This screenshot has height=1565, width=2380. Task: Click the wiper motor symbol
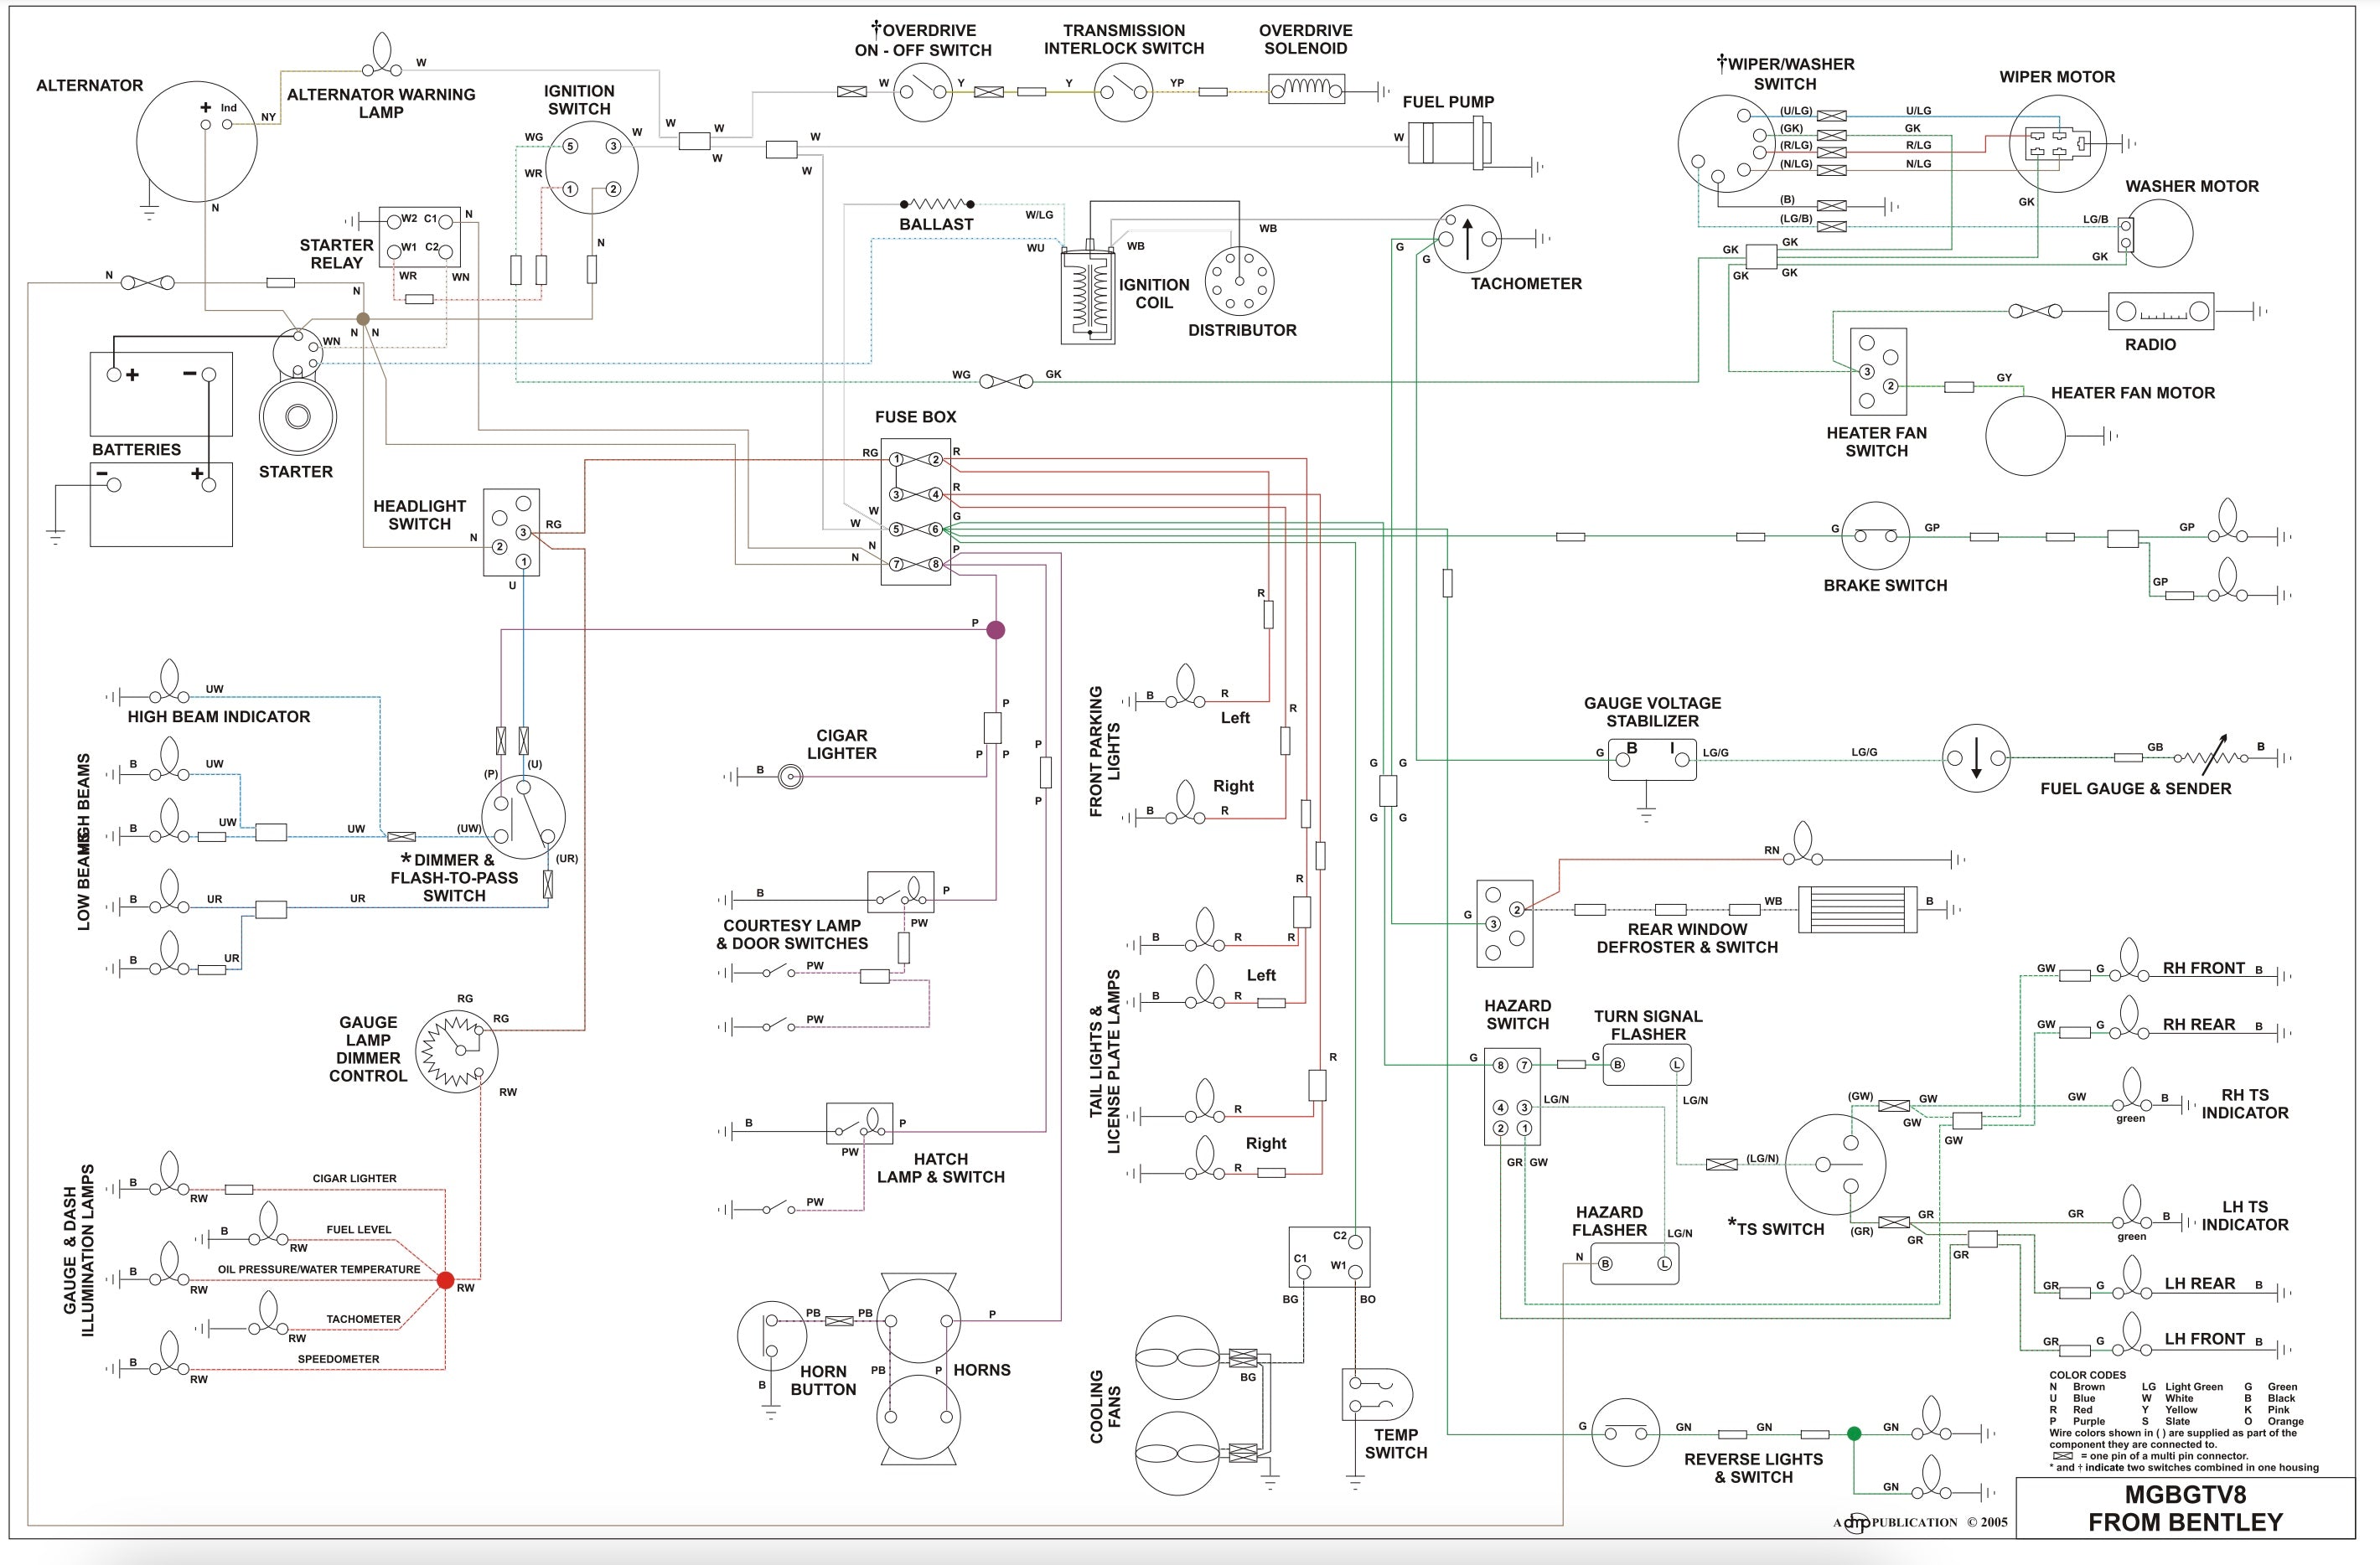pos(2057,144)
